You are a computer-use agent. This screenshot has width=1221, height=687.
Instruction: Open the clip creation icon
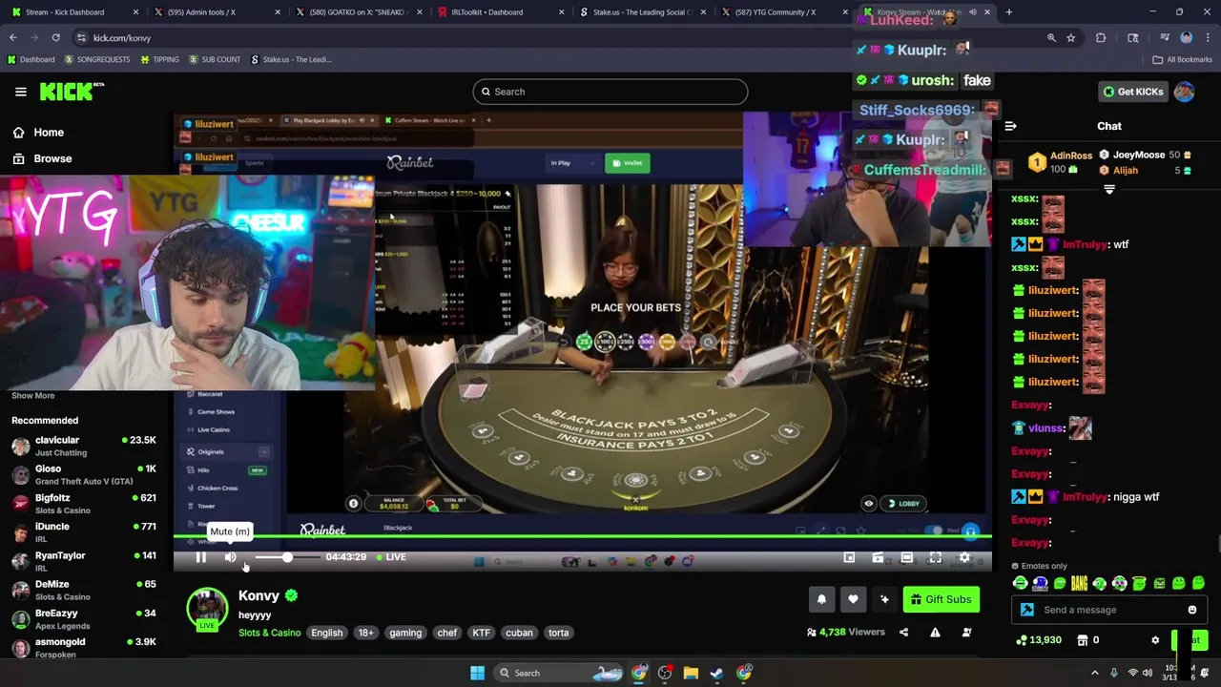[878, 557]
